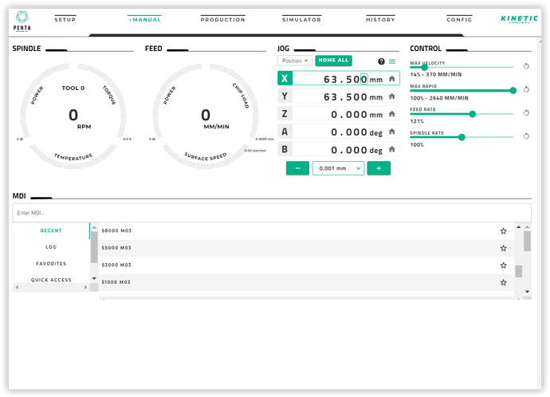Screen dimensions: 550x397
Task: Reset Max Rapid with its circular arrow icon
Action: pos(526,89)
